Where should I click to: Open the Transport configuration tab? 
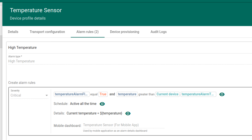click(47, 32)
